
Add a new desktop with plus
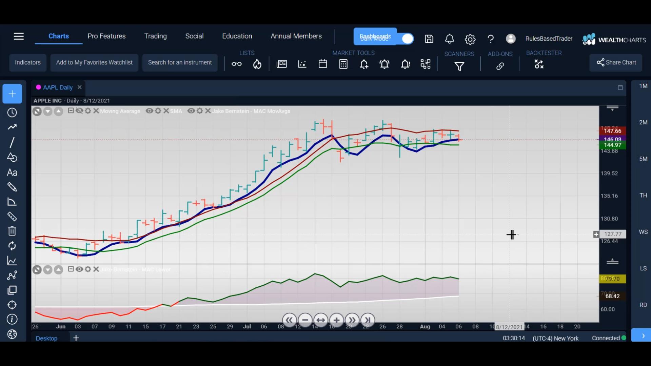tap(76, 338)
